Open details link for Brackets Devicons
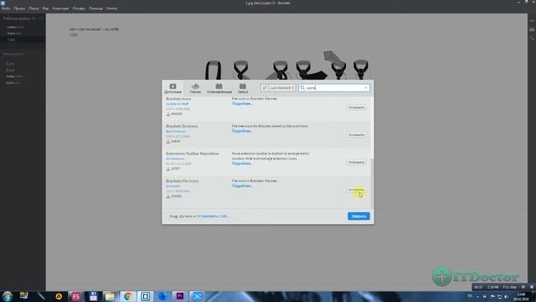 pyautogui.click(x=242, y=131)
